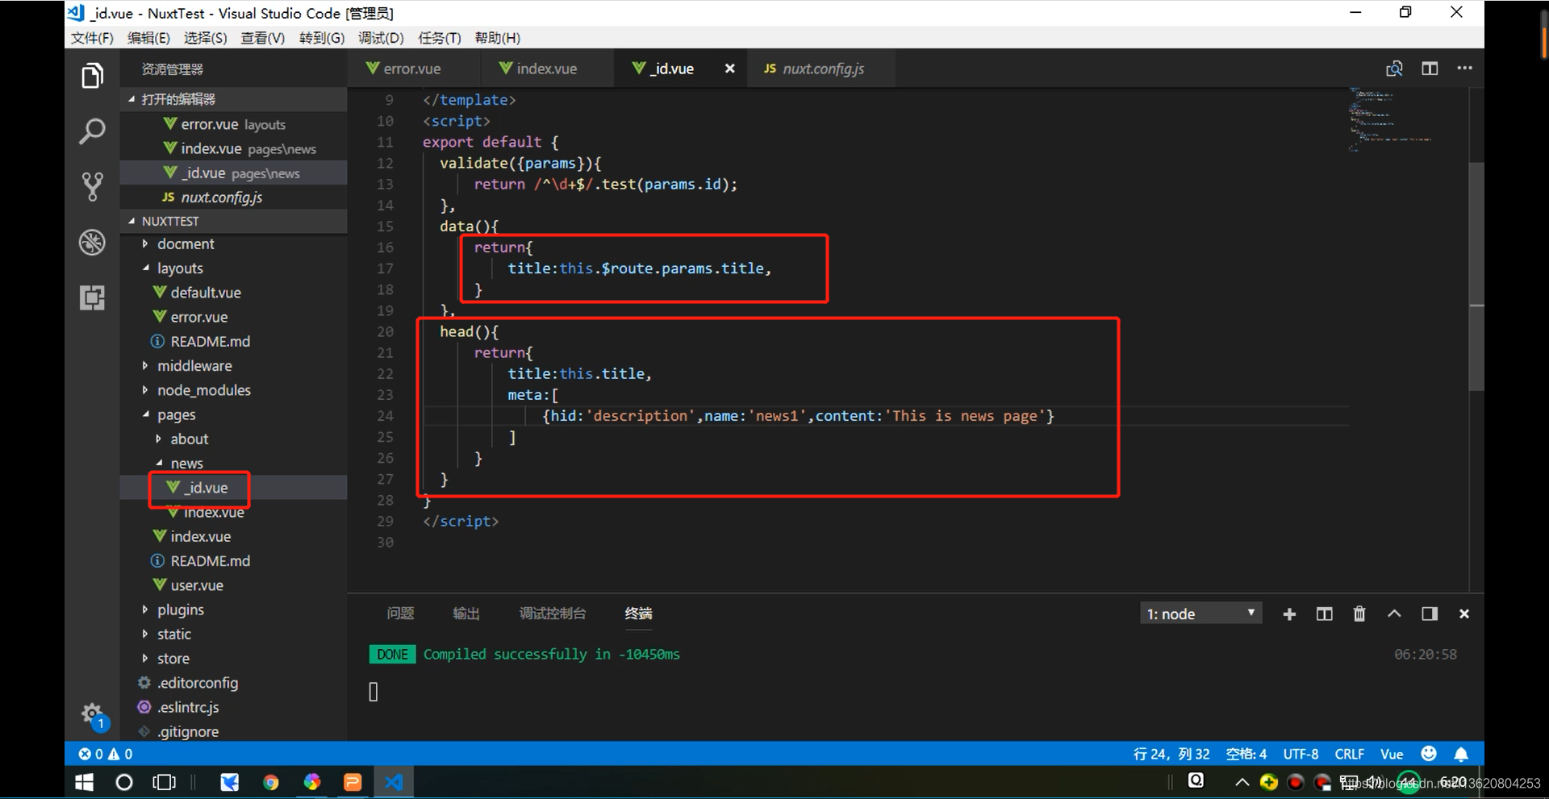Viewport: 1549px width, 799px height.
Task: Switch to the nuxt.config.js tab
Action: [x=821, y=69]
